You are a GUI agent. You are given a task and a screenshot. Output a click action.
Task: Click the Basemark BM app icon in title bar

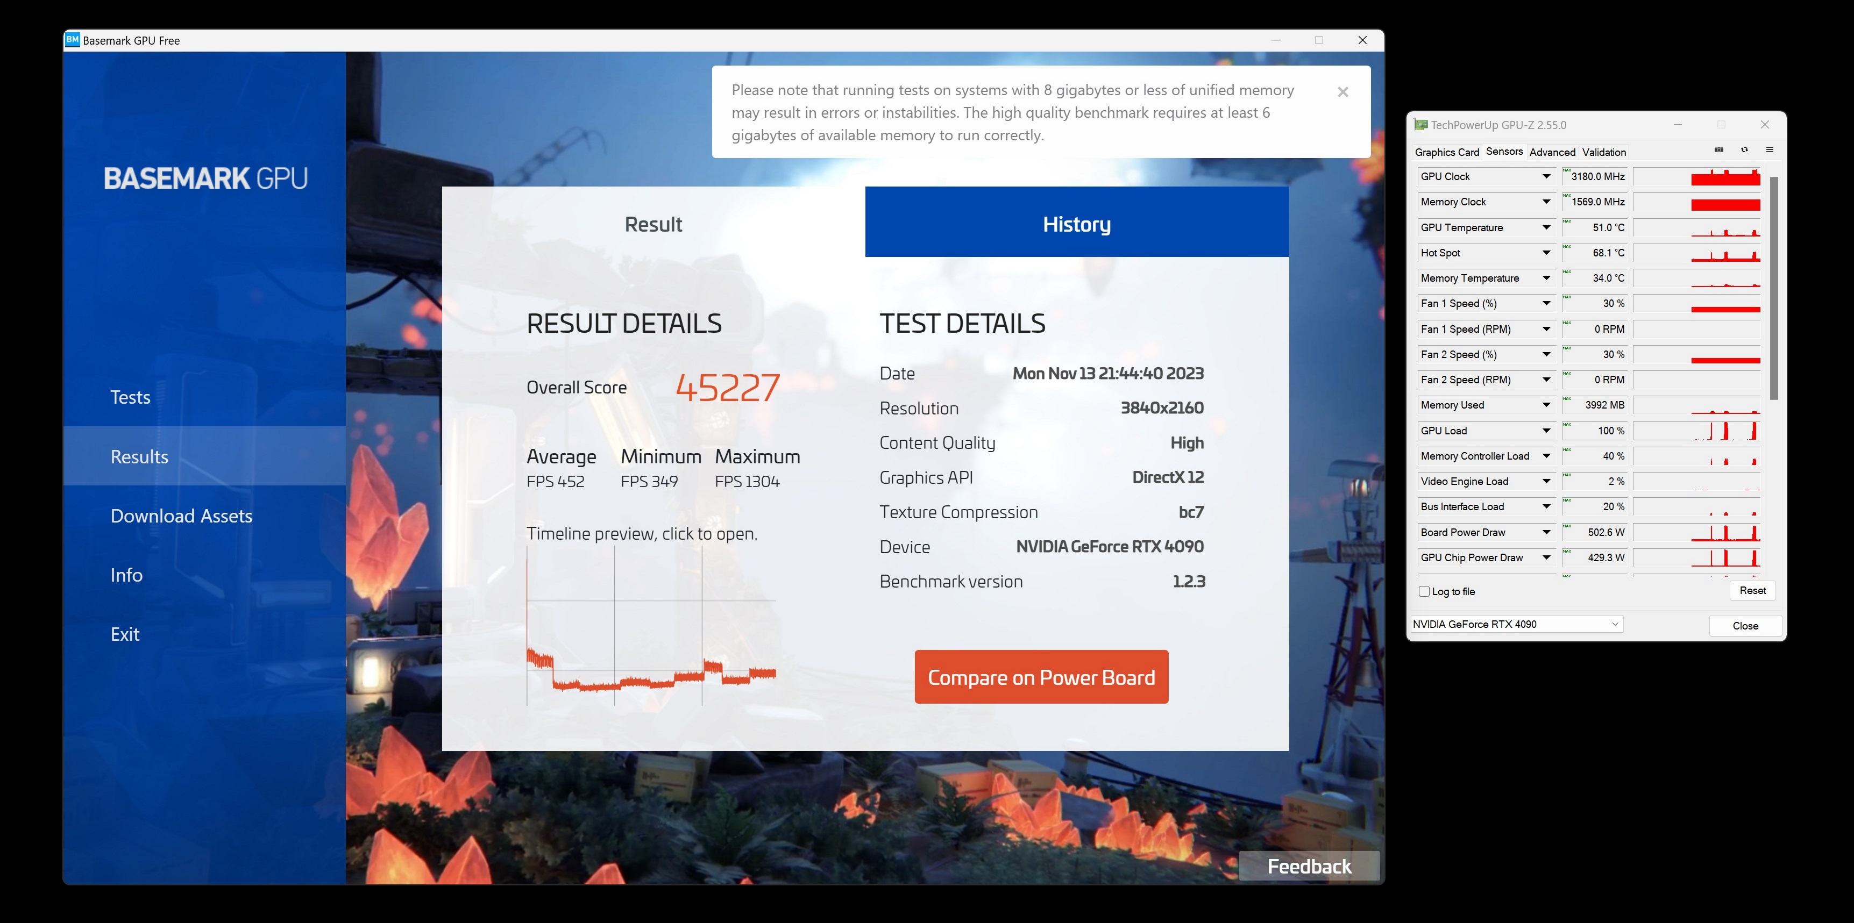(72, 40)
